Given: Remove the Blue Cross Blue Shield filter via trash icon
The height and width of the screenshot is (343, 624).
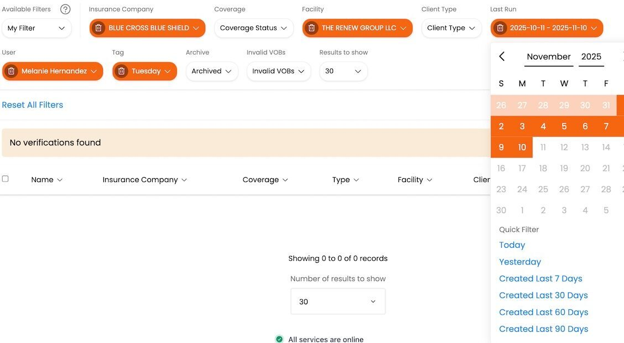Looking at the screenshot, I should coord(98,28).
